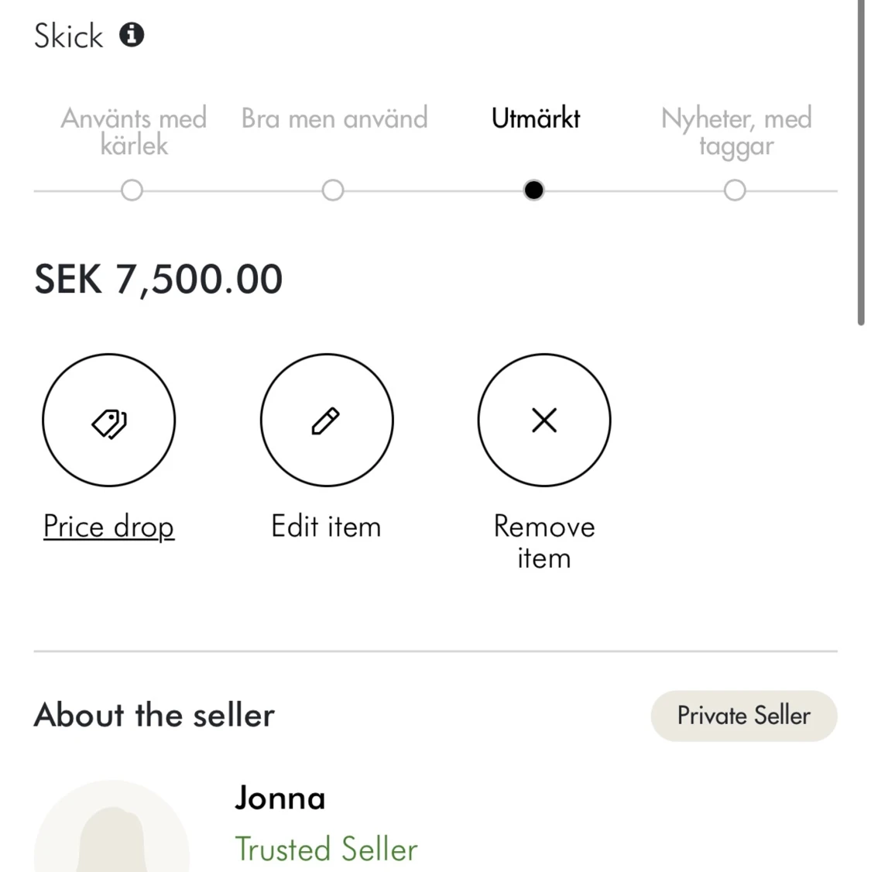Tap the Private Seller badge
871x872 pixels.
[x=743, y=716]
